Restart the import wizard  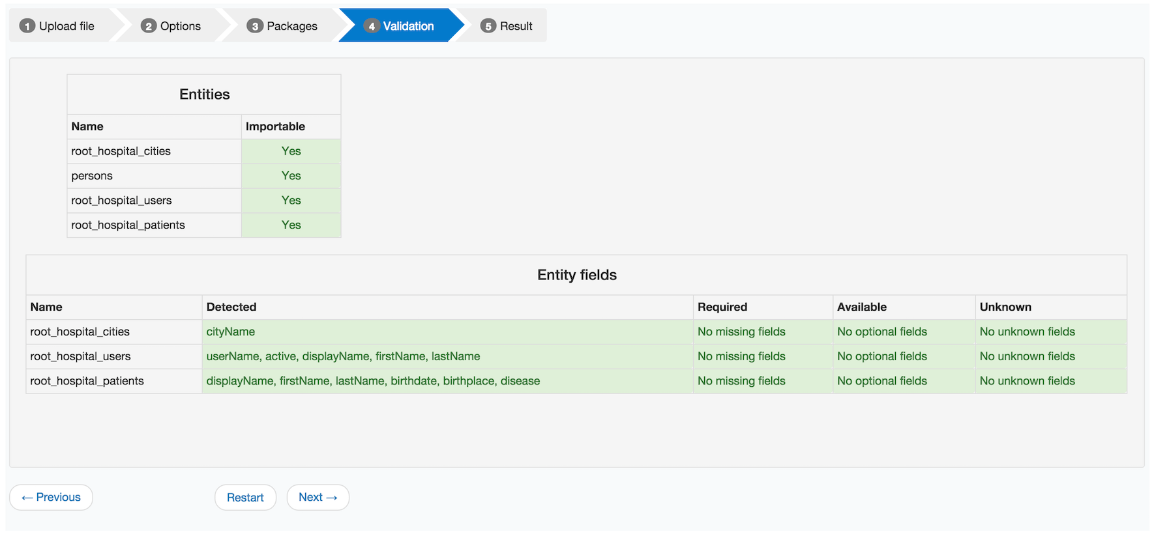click(x=245, y=498)
